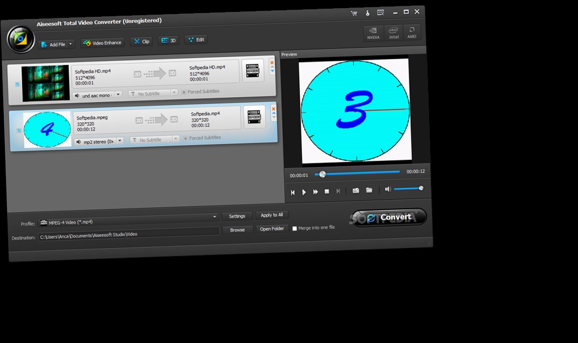The width and height of the screenshot is (578, 343).
Task: Remove Softpedia.mpeg with its X icon
Action: tap(273, 109)
